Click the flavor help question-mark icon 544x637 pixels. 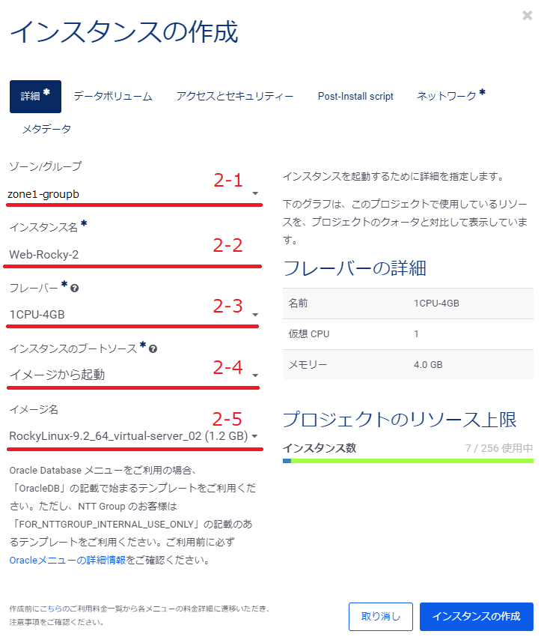coord(74,289)
